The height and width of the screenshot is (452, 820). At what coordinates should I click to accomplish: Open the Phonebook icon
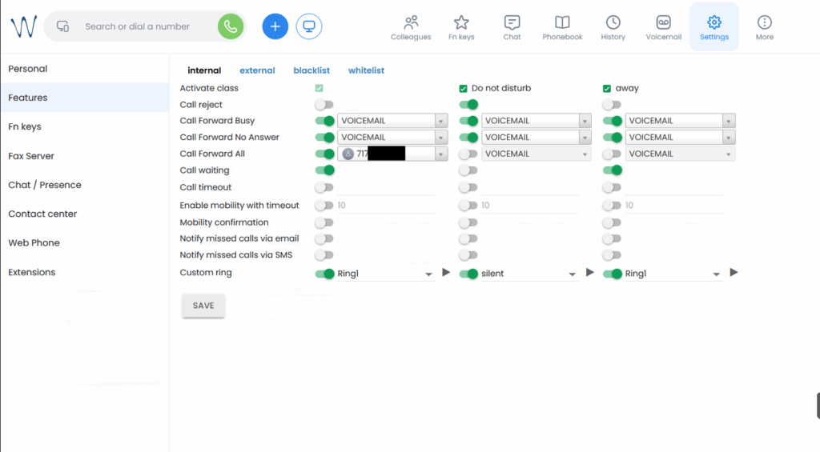(562, 27)
